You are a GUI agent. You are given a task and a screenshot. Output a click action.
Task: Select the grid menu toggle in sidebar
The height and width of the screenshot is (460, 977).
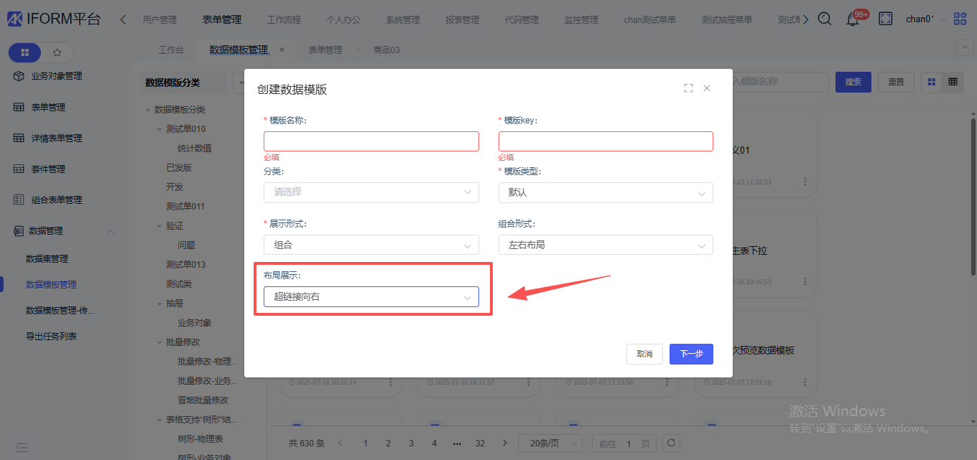tap(25, 52)
